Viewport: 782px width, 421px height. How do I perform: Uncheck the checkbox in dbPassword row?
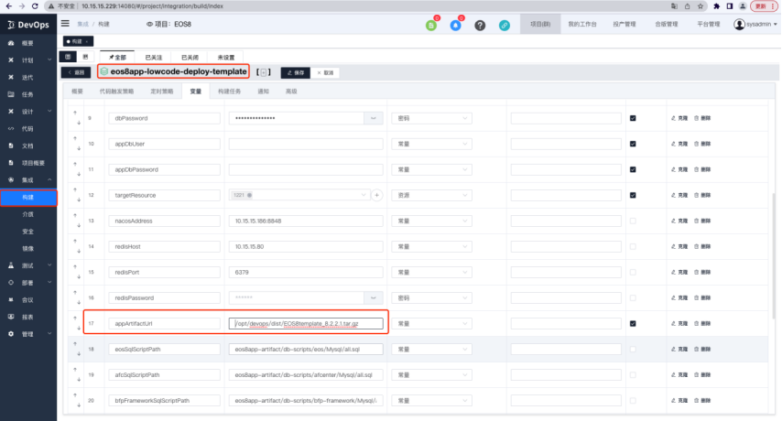(x=633, y=118)
